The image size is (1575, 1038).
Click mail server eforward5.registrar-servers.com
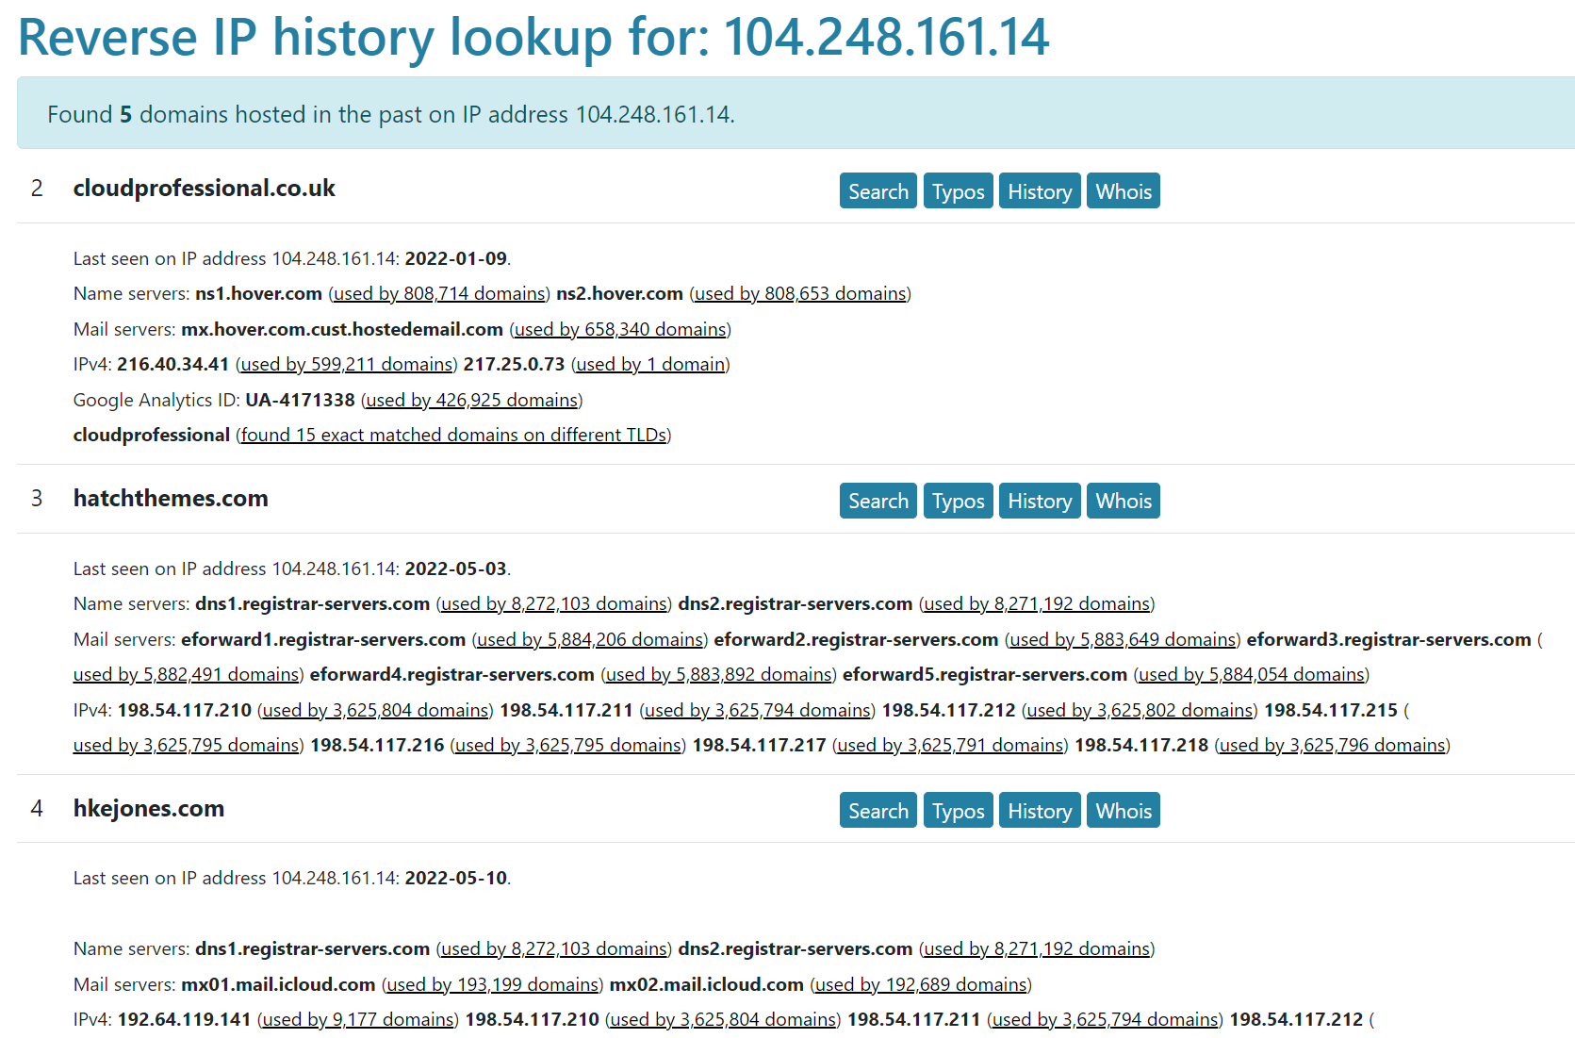pyautogui.click(x=985, y=674)
